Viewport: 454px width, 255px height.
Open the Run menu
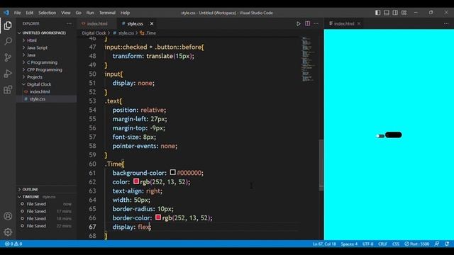coord(90,13)
